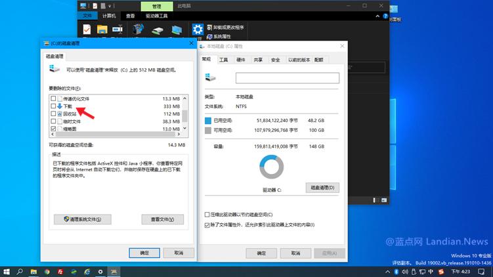Image resolution: width=493 pixels, height=277 pixels.
Task: Click 系统属性 in Explorer ribbon
Action: tap(219, 37)
